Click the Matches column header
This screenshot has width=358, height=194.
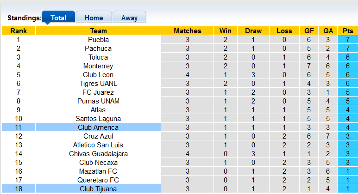coord(188,31)
